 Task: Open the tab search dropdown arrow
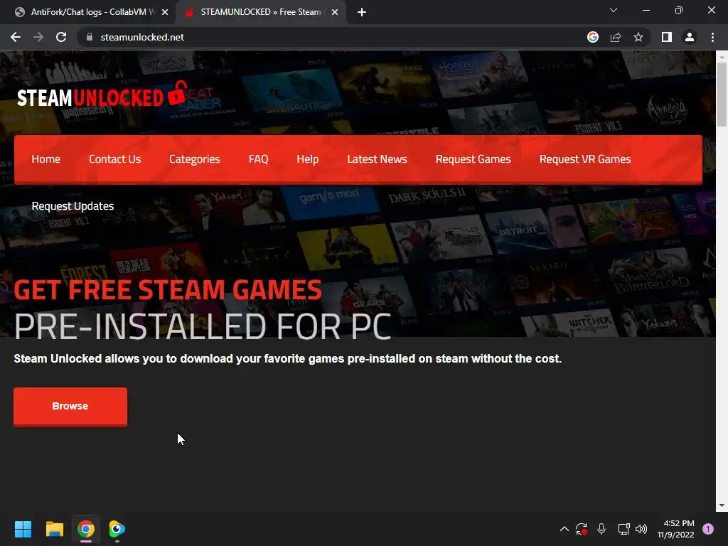[x=614, y=10]
